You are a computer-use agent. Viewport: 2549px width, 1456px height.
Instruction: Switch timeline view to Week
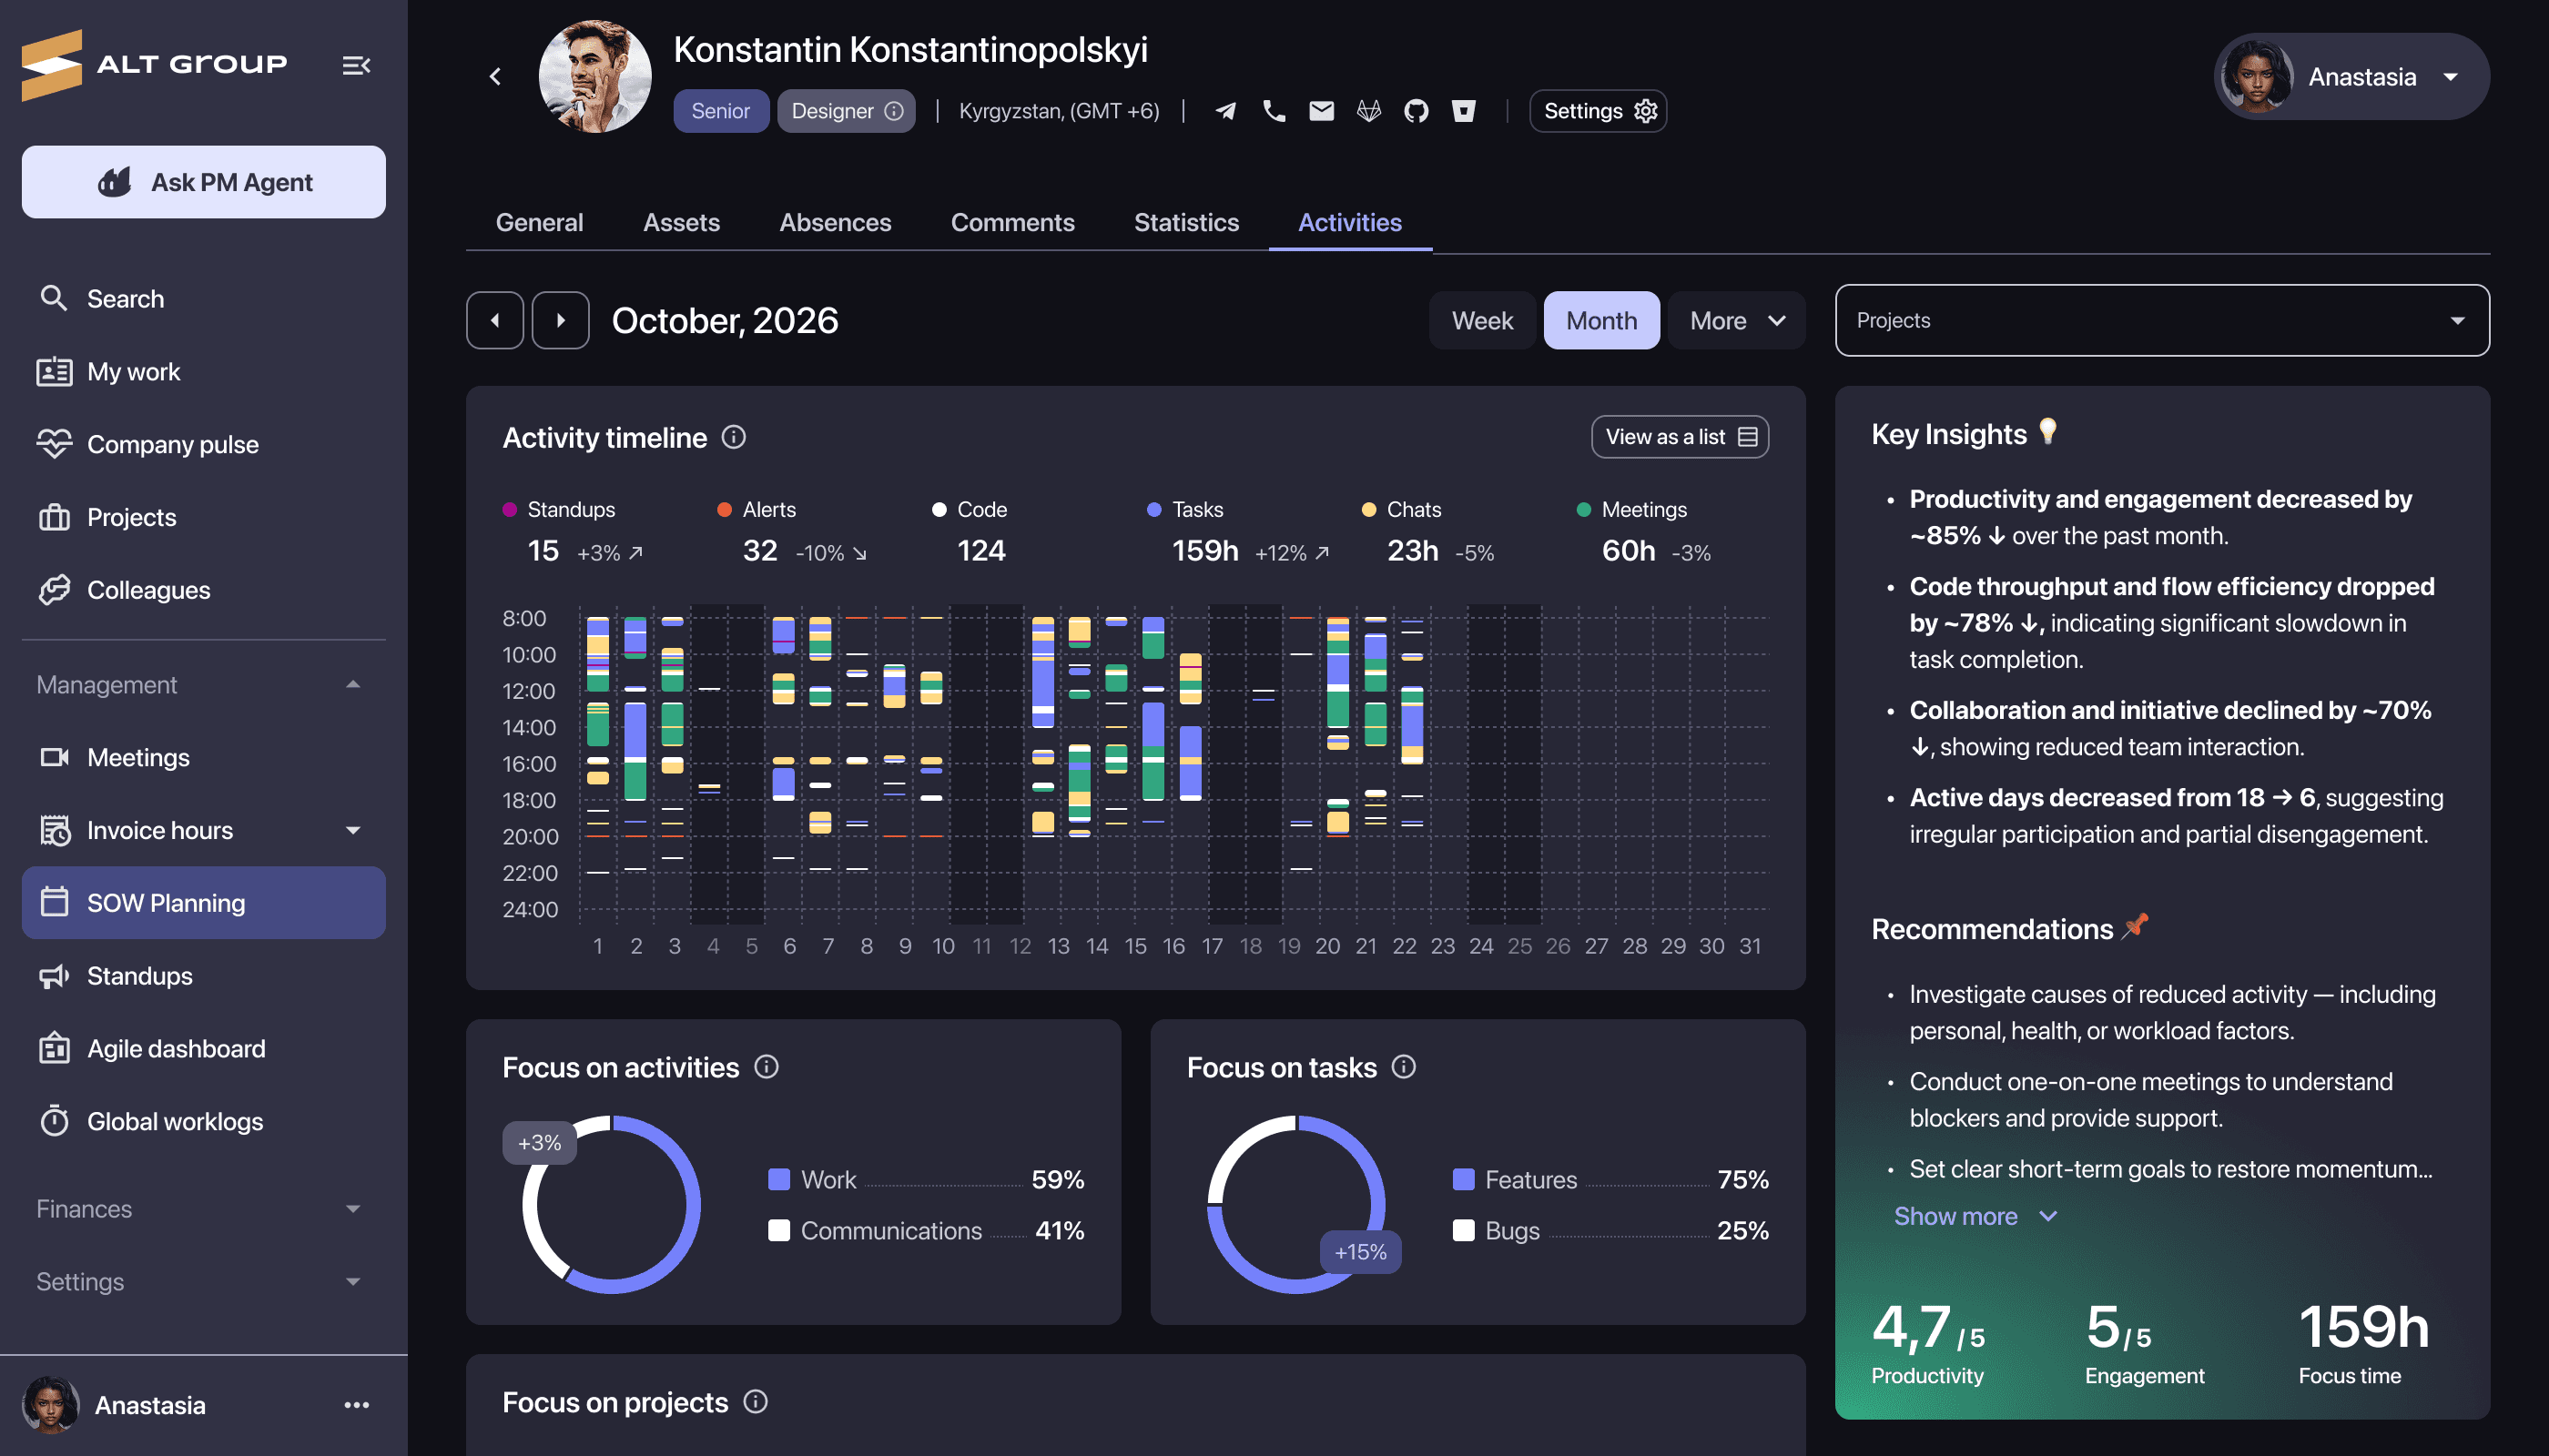[x=1481, y=320]
